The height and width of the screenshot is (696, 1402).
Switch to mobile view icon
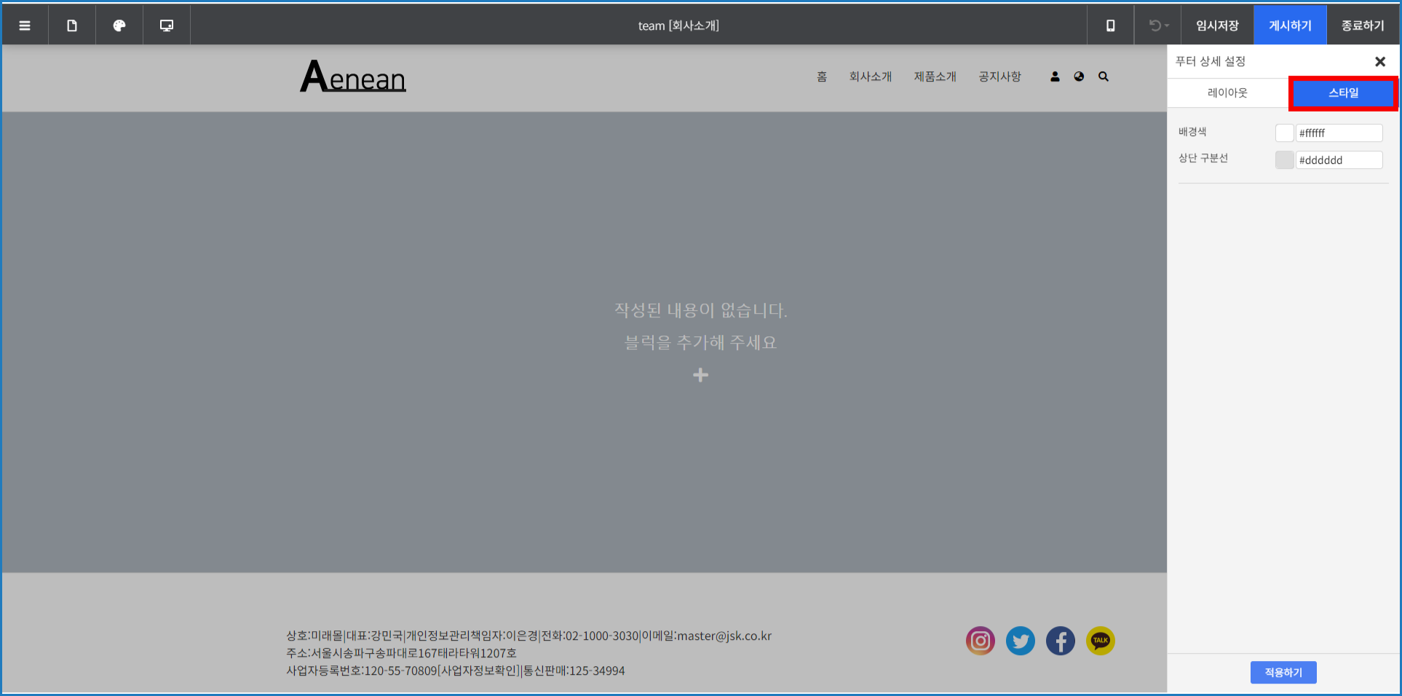click(x=1110, y=25)
